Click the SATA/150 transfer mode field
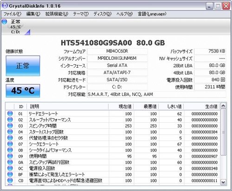Viewport: 232px width, 191px height. [117, 80]
